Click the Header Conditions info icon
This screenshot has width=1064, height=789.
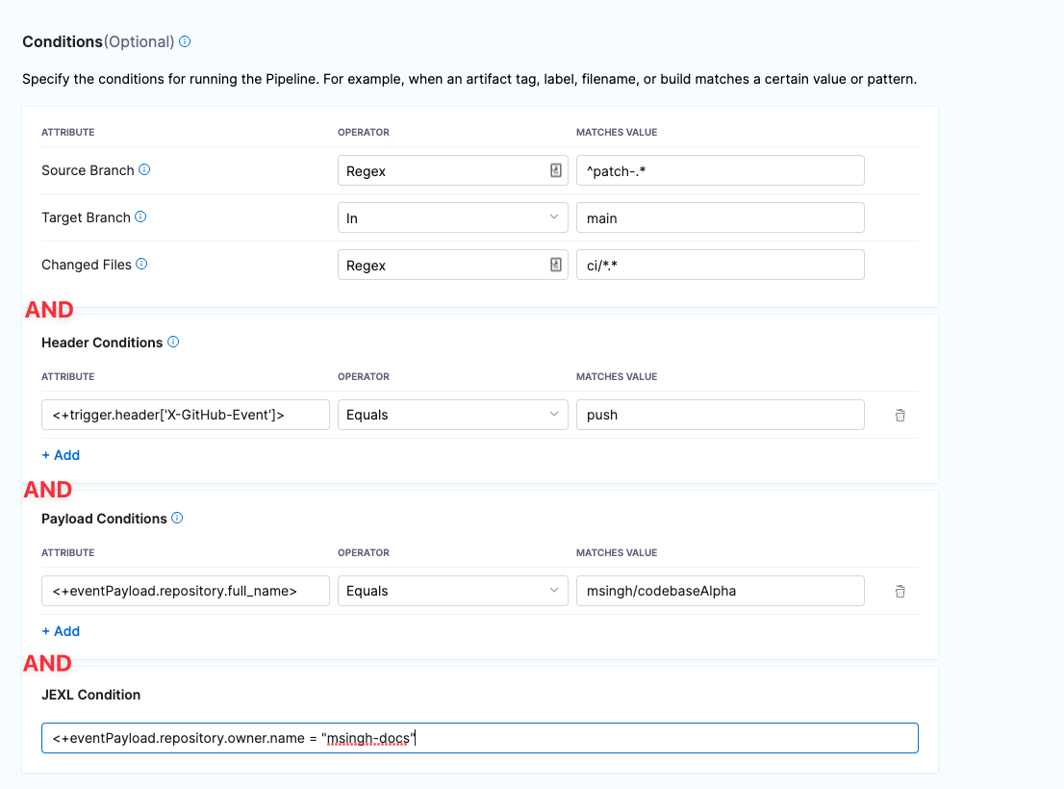[173, 342]
